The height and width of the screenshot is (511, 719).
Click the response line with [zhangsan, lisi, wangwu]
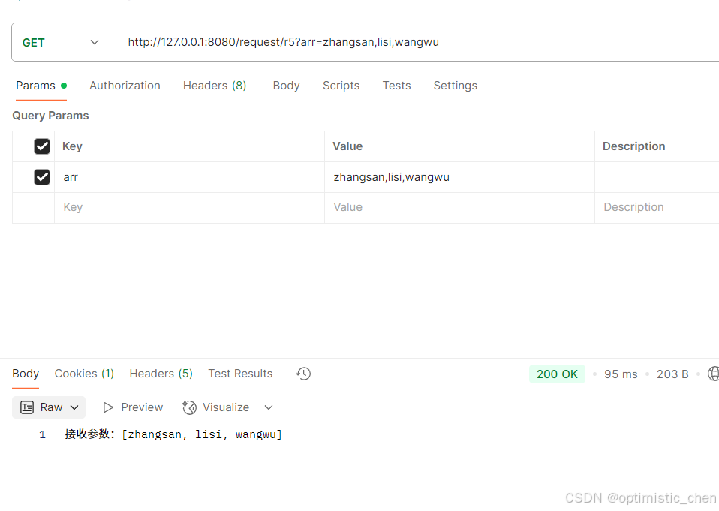173,434
